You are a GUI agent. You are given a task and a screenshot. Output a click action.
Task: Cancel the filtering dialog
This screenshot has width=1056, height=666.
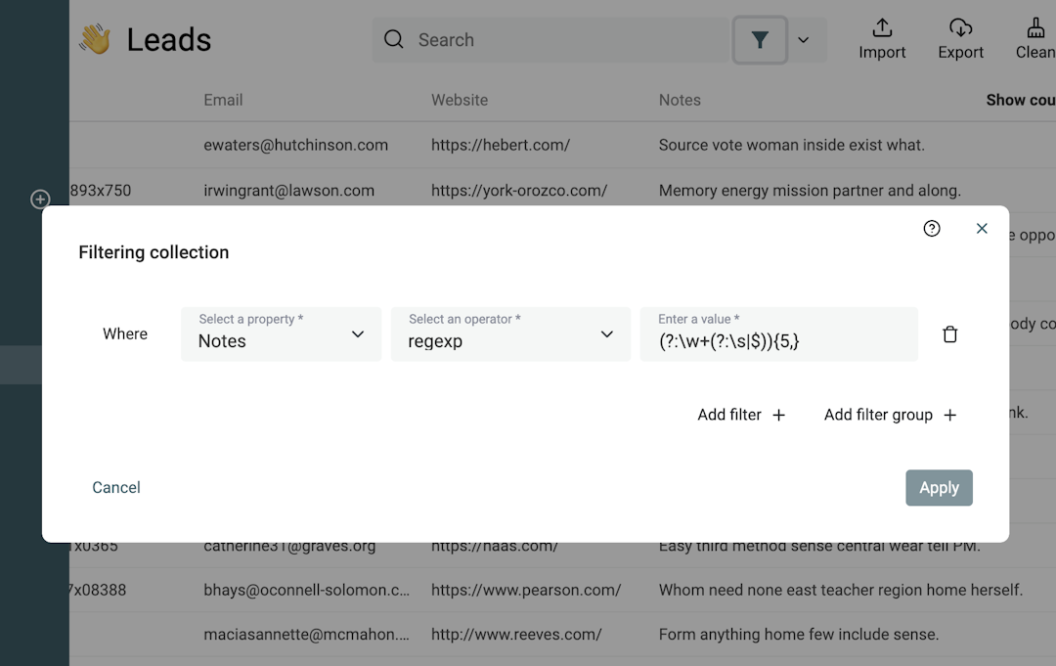click(x=115, y=487)
